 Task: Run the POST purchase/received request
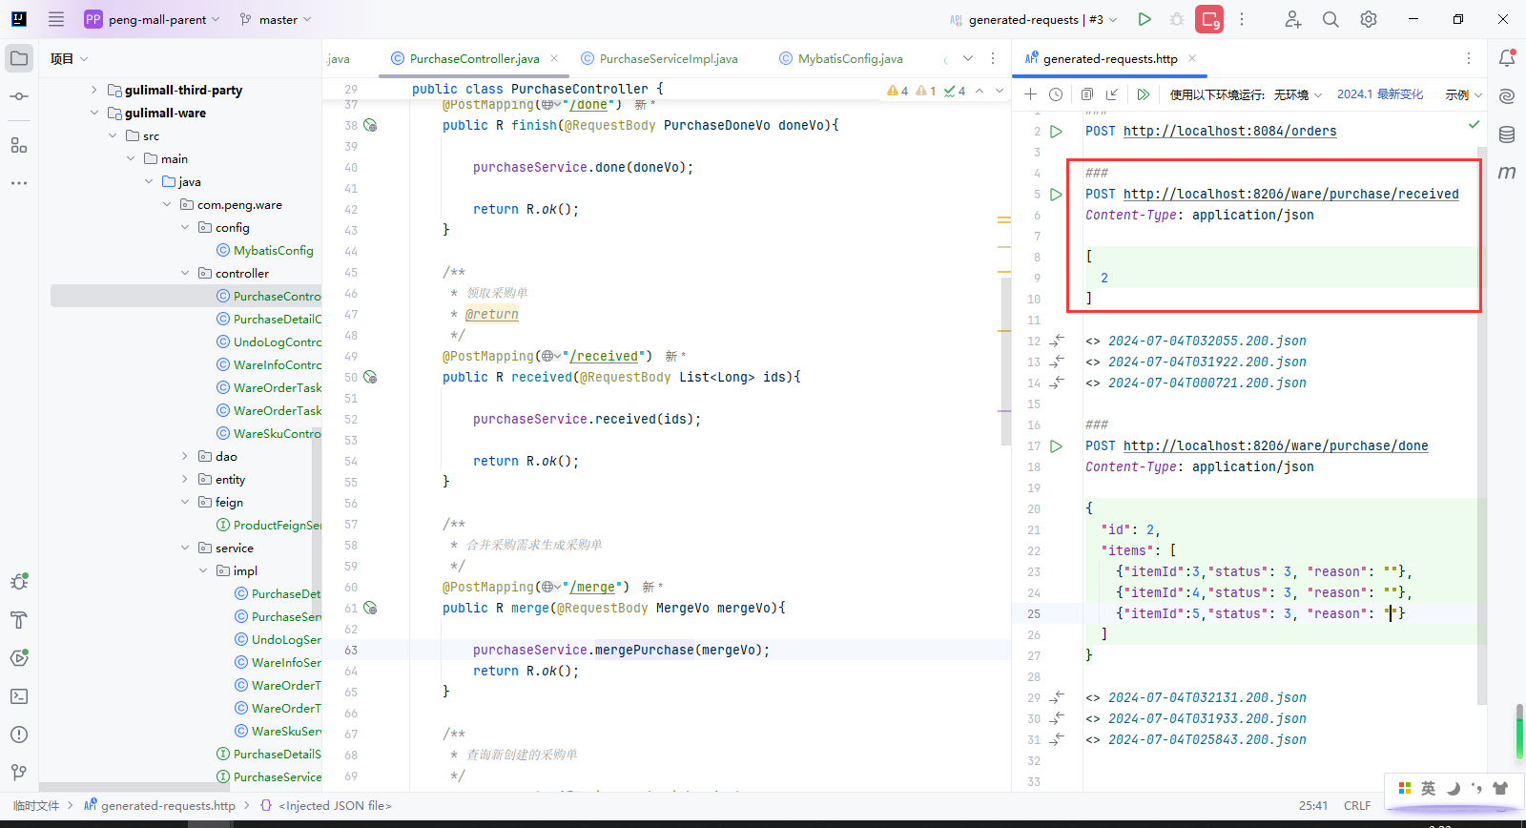coord(1056,195)
